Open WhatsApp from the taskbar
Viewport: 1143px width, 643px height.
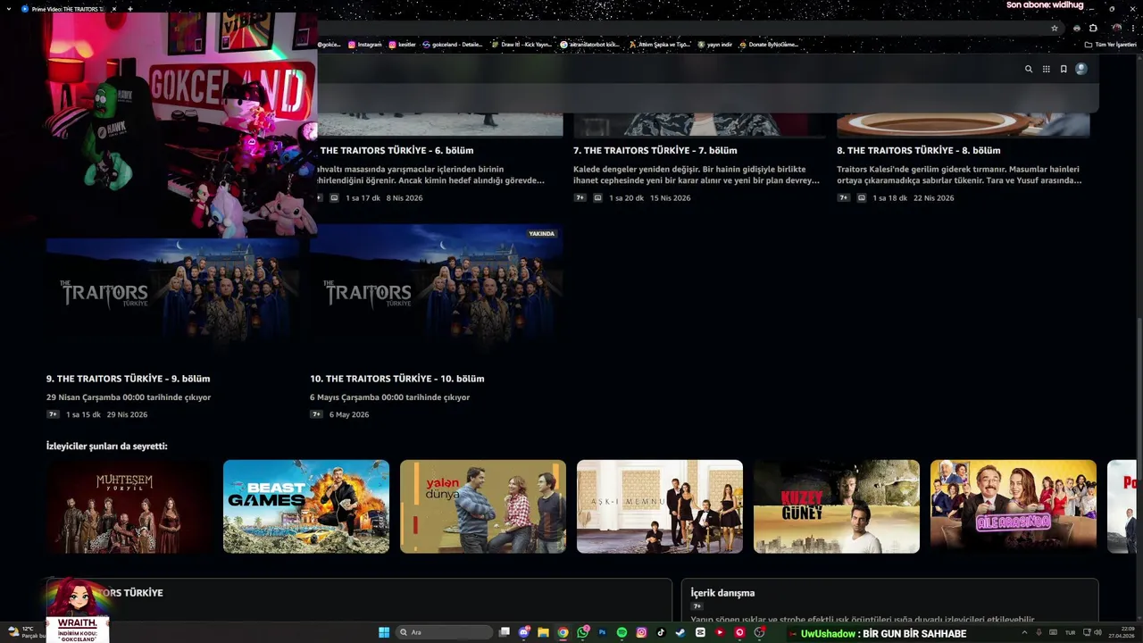click(583, 632)
